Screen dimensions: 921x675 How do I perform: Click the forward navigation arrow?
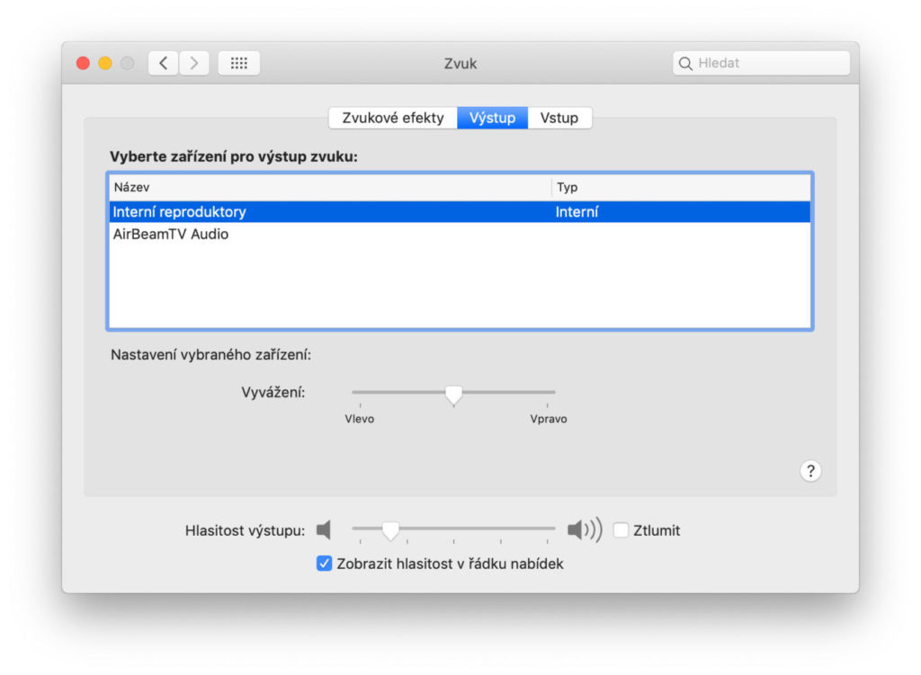[x=195, y=63]
